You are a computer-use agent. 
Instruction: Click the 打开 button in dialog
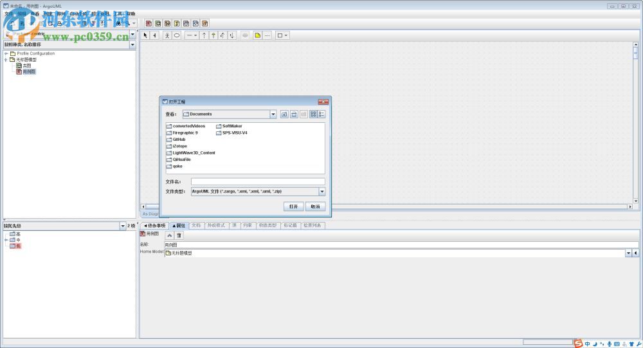point(293,206)
